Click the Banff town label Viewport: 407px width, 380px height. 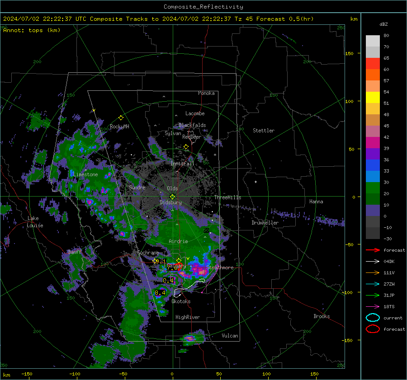coord(75,252)
